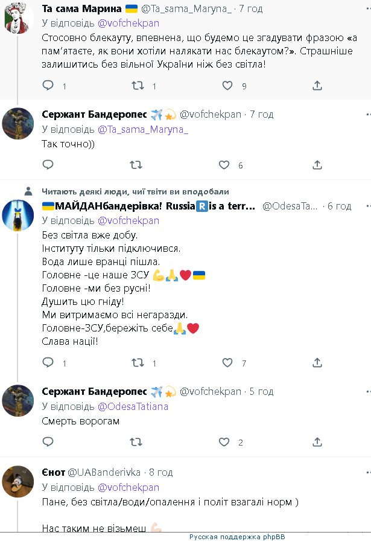
Task: Open the "Русская поддержка phpBB" footer link
Action: click(237, 537)
